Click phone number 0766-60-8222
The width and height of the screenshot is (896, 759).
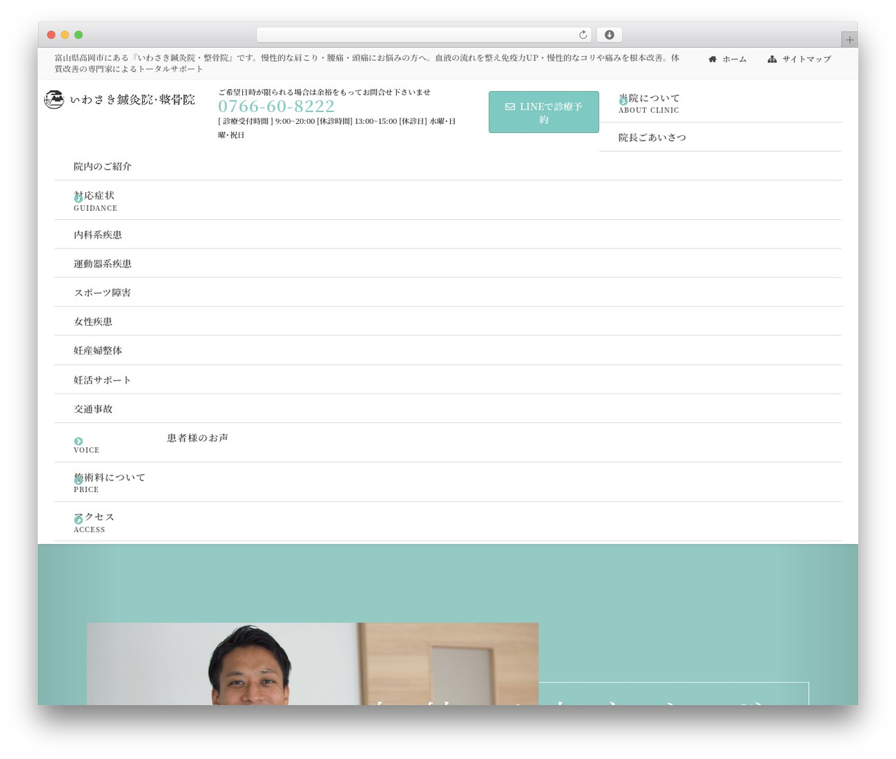pos(276,106)
